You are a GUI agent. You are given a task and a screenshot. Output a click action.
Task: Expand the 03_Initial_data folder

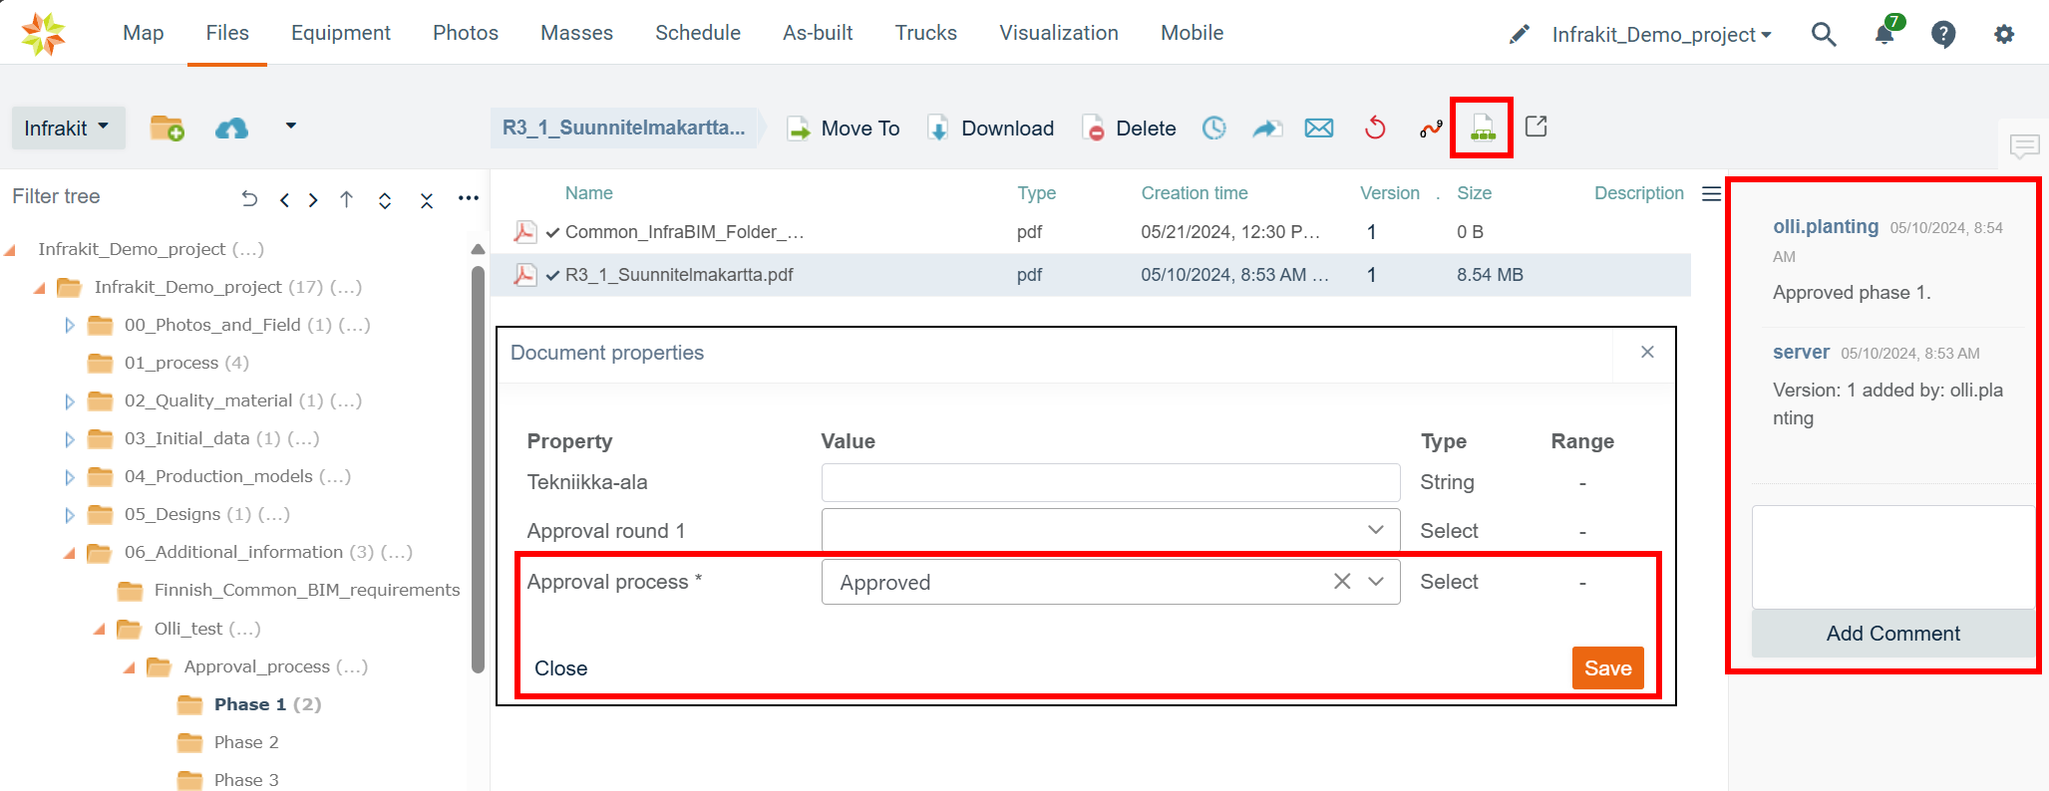(70, 439)
